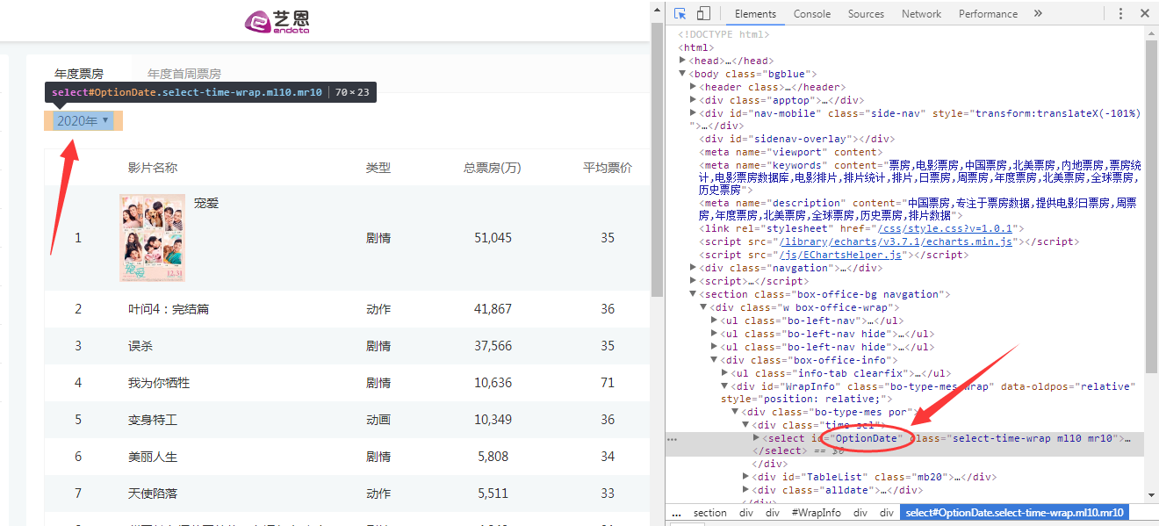
Task: Open DevTools more tabs chevron
Action: click(x=1038, y=13)
